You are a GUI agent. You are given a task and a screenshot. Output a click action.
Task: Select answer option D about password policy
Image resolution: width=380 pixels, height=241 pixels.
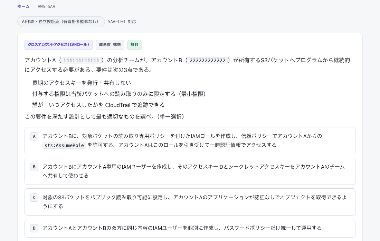point(190,228)
